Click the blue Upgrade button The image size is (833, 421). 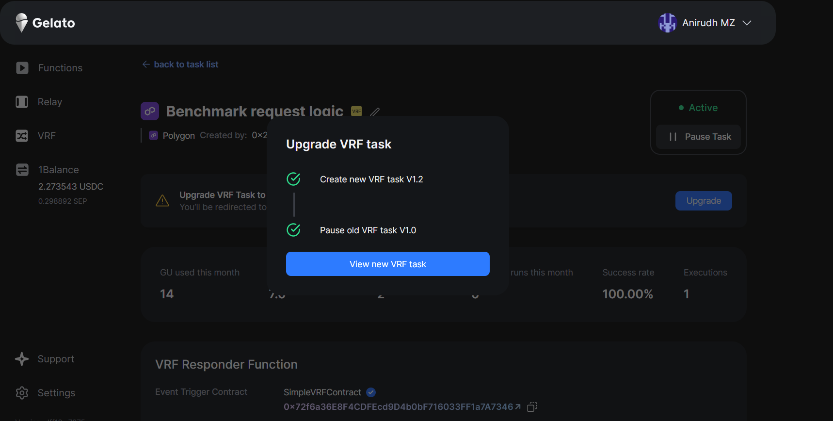point(704,201)
